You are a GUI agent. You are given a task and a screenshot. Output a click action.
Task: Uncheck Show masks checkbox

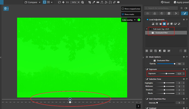123,14
